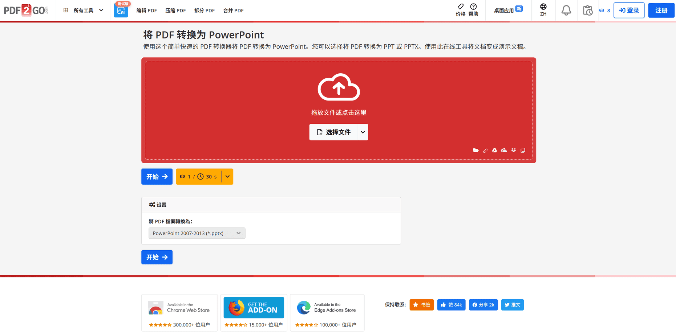The image size is (676, 333).
Task: Open the PowerPoint 2007-2013 format combo box
Action: click(197, 233)
